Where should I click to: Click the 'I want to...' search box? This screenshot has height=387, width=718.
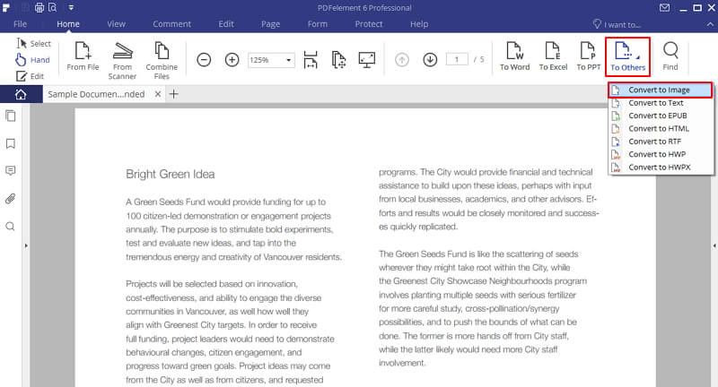617,24
